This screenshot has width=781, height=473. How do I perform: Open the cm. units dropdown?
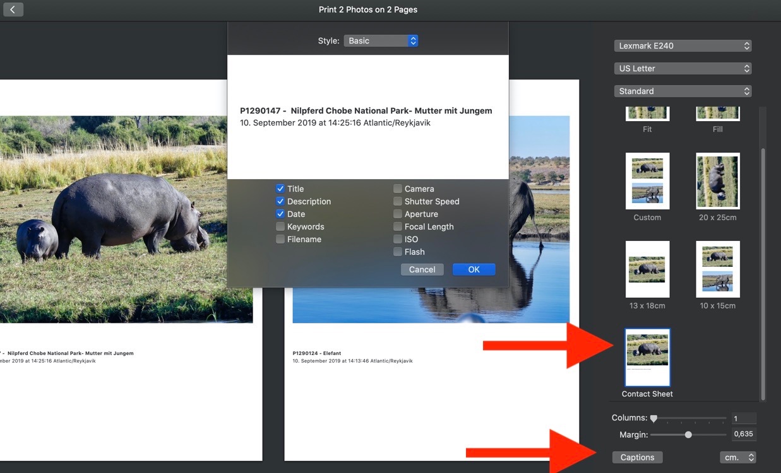[x=737, y=457]
